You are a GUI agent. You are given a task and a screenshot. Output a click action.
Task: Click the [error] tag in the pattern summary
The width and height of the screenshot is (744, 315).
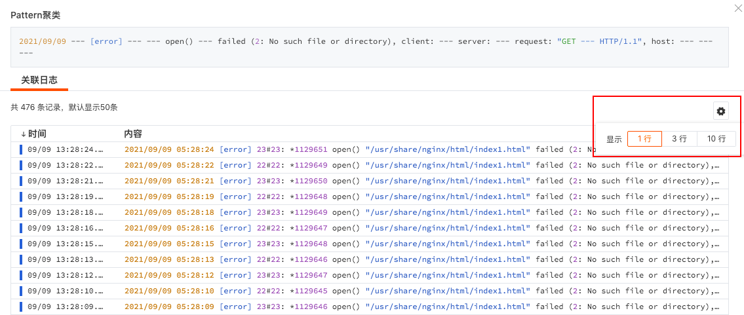pyautogui.click(x=106, y=41)
